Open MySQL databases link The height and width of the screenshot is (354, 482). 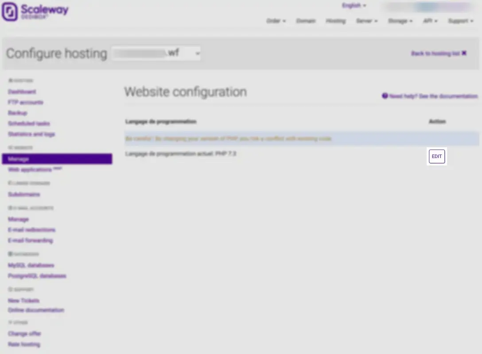click(x=31, y=265)
